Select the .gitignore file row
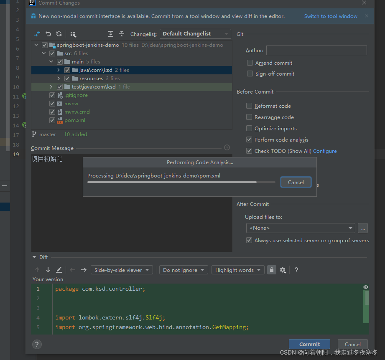 tap(132, 95)
